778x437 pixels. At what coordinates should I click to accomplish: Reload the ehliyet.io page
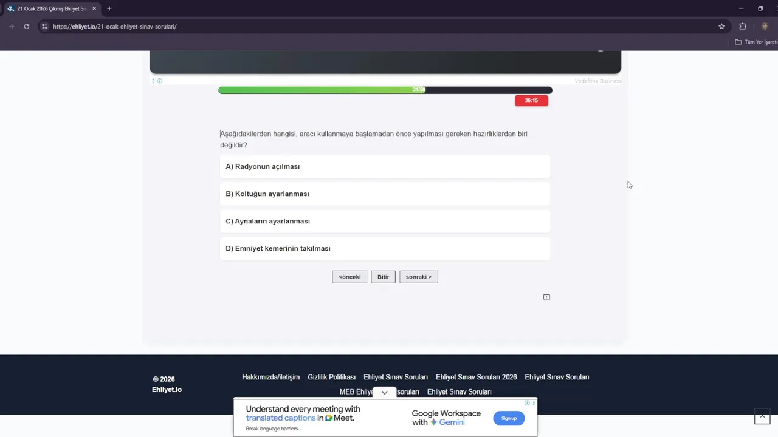(26, 27)
